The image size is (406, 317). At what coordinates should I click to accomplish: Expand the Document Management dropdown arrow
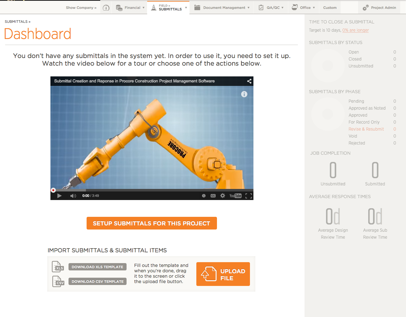click(248, 8)
